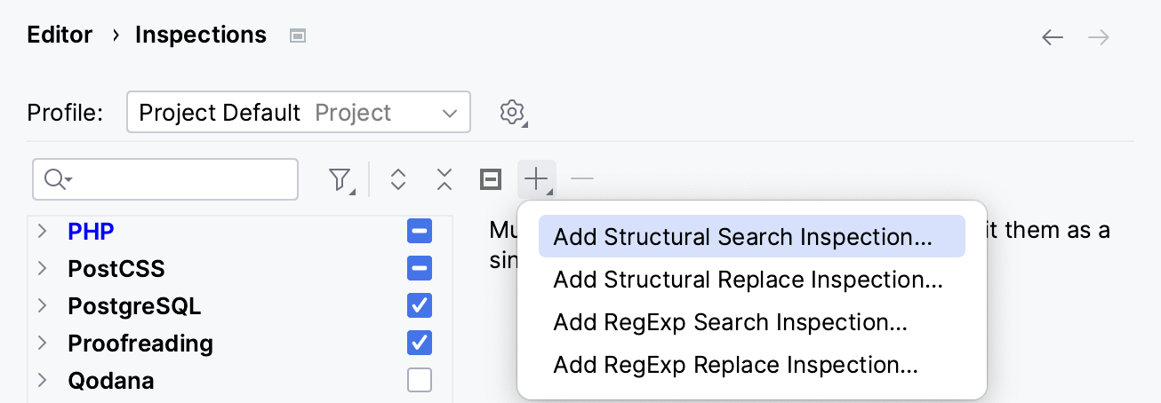Choose Add RegExp Replace Inspection
The width and height of the screenshot is (1161, 403).
tap(735, 365)
